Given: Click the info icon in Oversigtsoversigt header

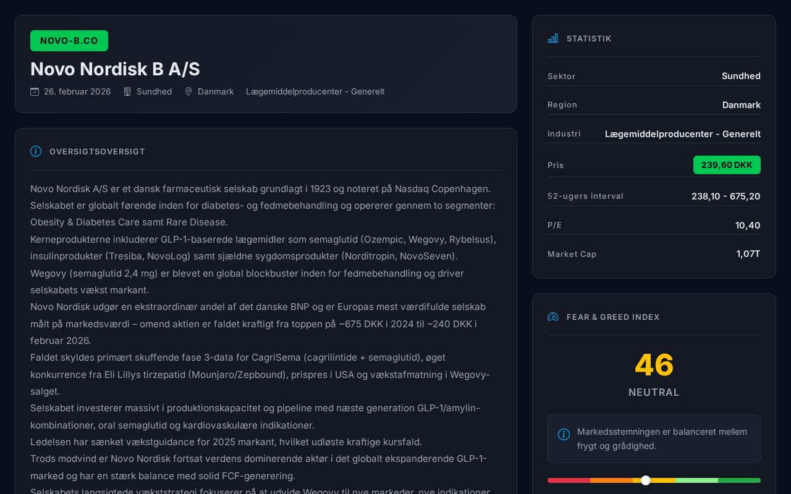Looking at the screenshot, I should pyautogui.click(x=36, y=151).
